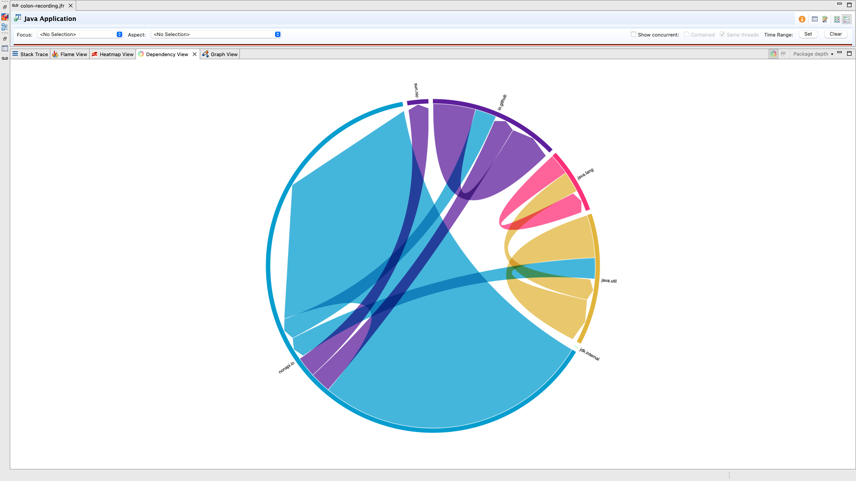Click the flight recorder tape icon in sidebar
856x481 pixels.
(x=5, y=58)
